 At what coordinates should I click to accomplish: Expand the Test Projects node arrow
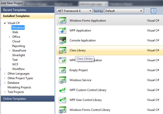tap(5, 92)
